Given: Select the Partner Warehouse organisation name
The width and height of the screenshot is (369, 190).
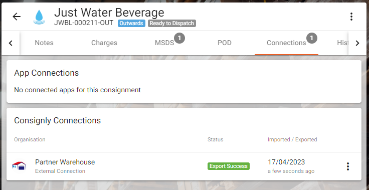Looking at the screenshot, I should 65,162.
